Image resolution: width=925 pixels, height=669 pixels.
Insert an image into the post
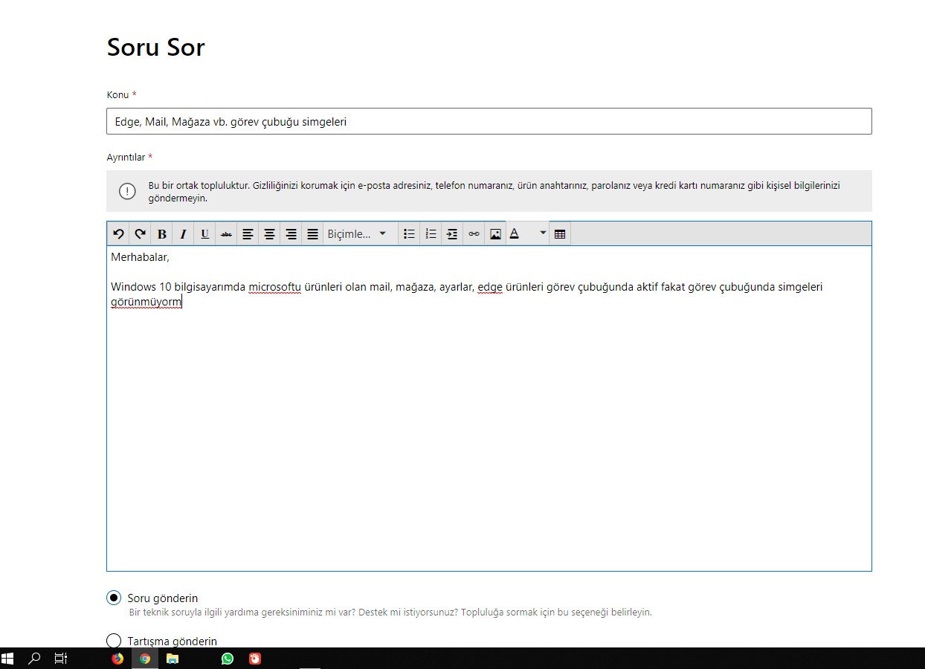coord(495,234)
